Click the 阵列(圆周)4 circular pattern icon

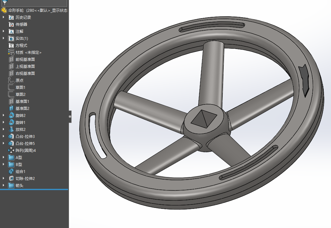[11, 150]
